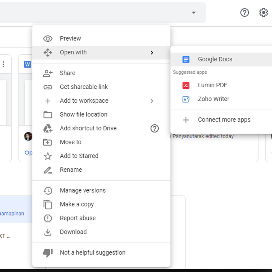Viewport: 272px width, 272px height.
Task: Open help for Add shortcut to Drive
Action: pos(154,129)
